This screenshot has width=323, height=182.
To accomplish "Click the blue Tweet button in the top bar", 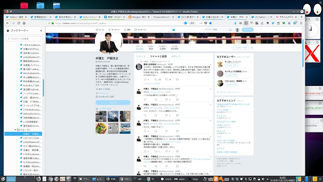I will (248, 30).
